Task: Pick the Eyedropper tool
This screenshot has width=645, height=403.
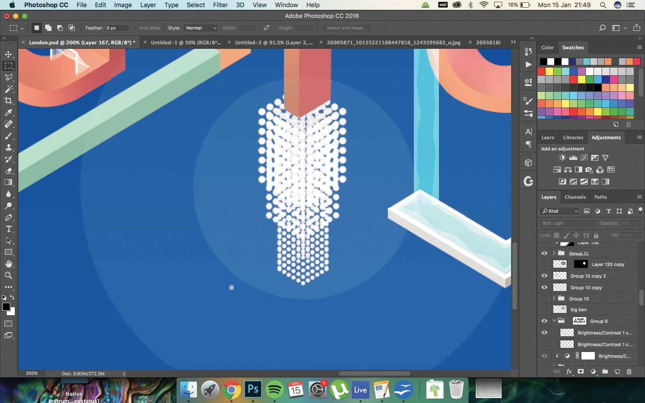Action: pyautogui.click(x=9, y=112)
